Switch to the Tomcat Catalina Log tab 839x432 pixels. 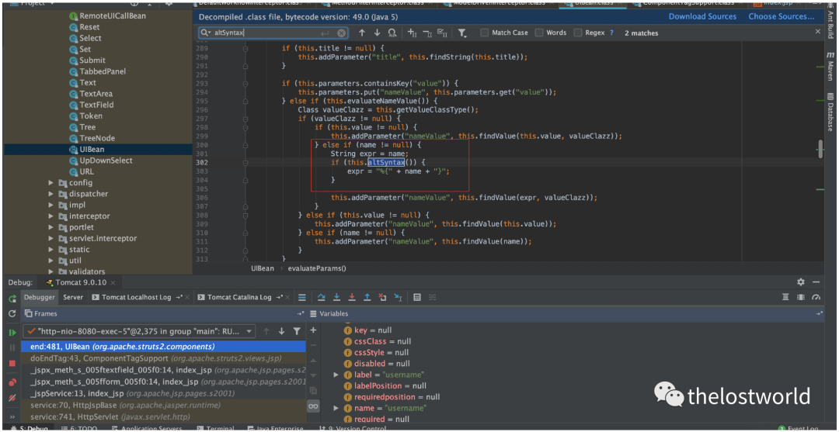239,298
